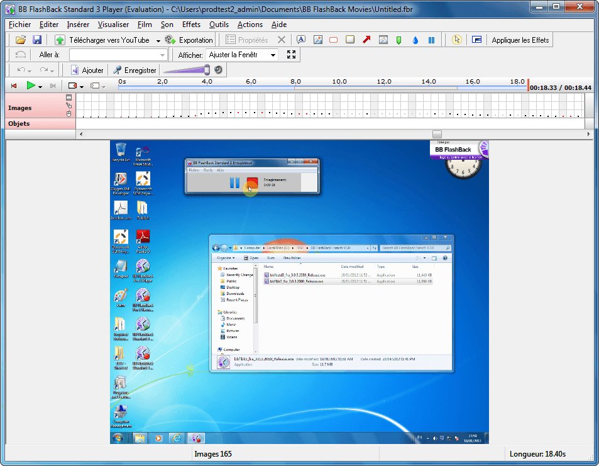Click the hierarchy icon in Images header
Image resolution: width=599 pixels, height=466 pixels.
pyautogui.click(x=69, y=106)
